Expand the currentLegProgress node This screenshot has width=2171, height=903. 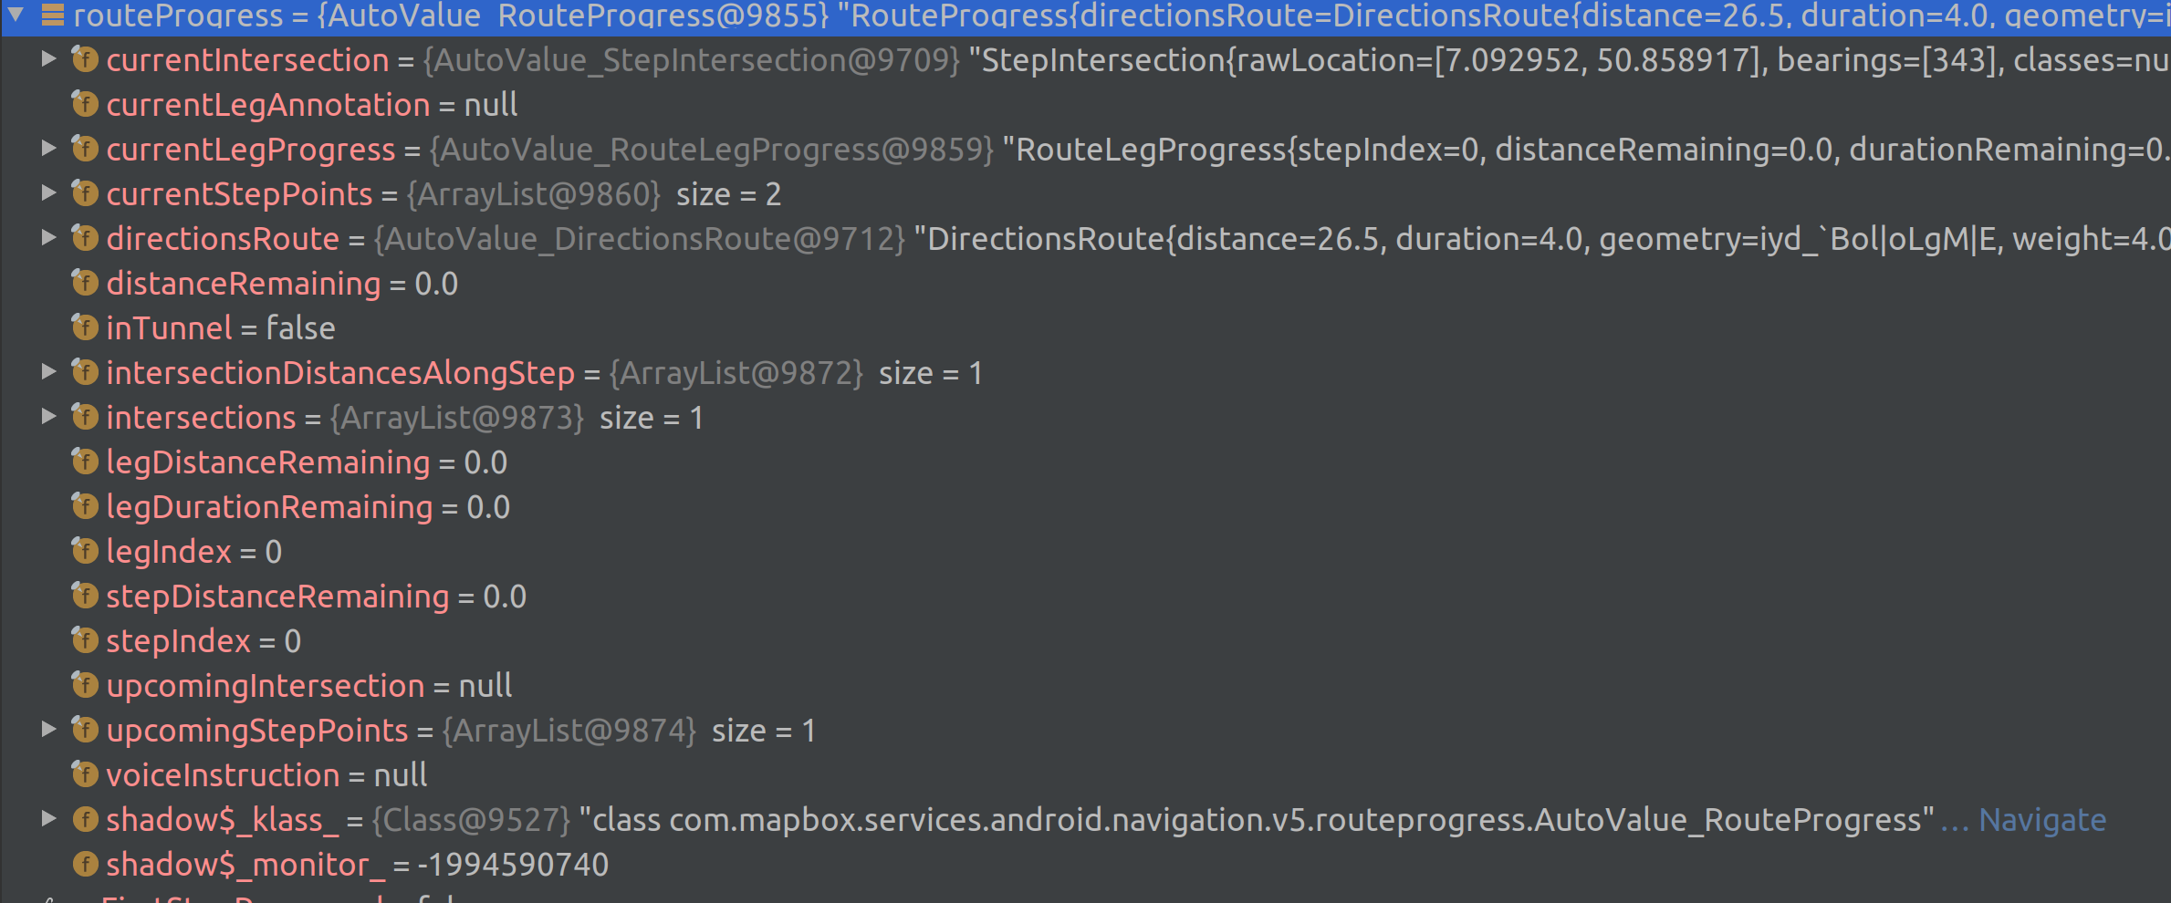click(48, 149)
